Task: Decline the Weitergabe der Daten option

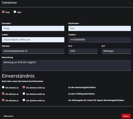Action: 24,100
